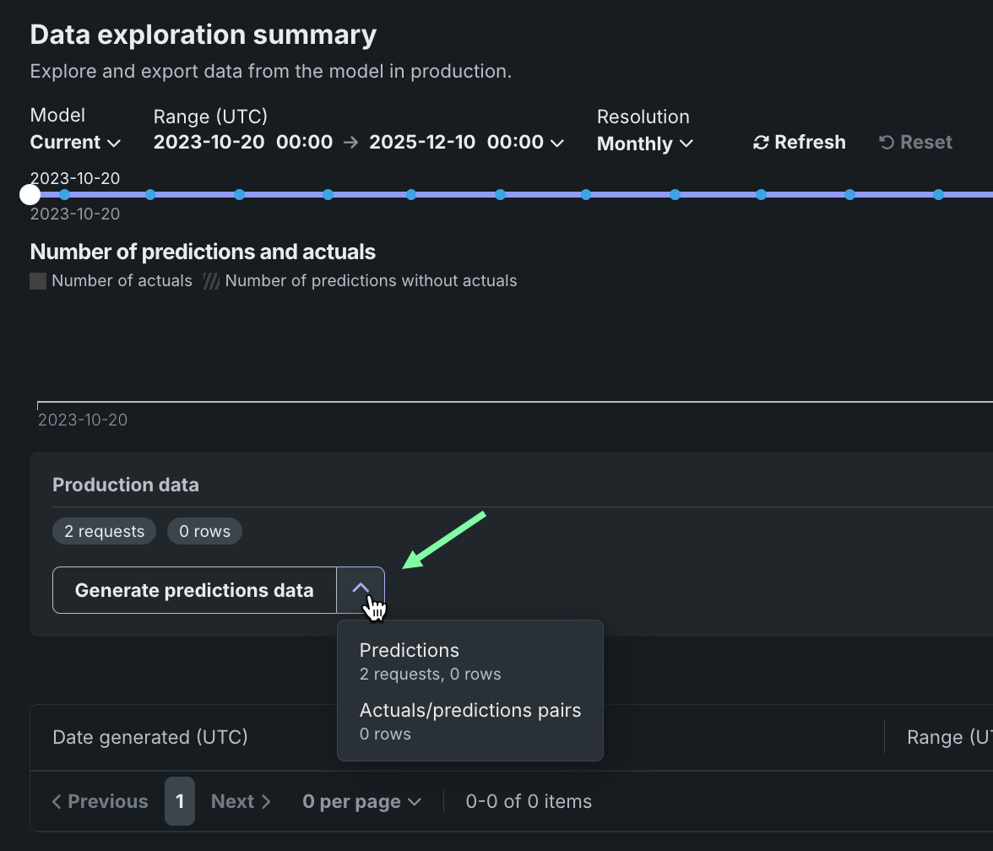Viewport: 993px width, 851px height.
Task: Click the white timeline start handle
Action: point(30,195)
